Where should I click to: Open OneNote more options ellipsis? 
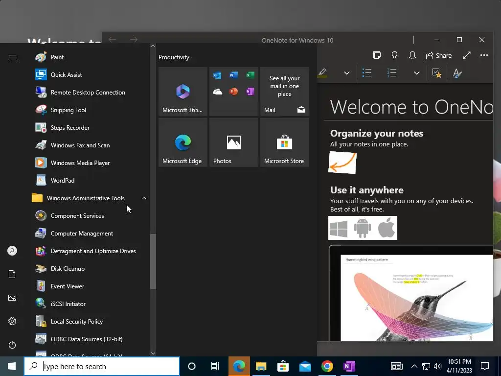click(x=484, y=55)
